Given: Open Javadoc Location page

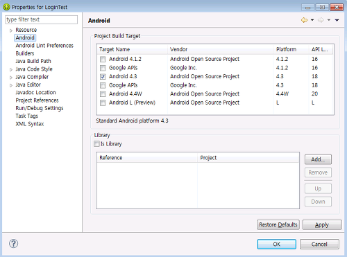Looking at the screenshot, I should click(35, 93).
